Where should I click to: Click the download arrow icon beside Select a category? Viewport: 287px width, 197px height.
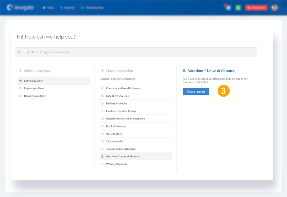(x=20, y=70)
